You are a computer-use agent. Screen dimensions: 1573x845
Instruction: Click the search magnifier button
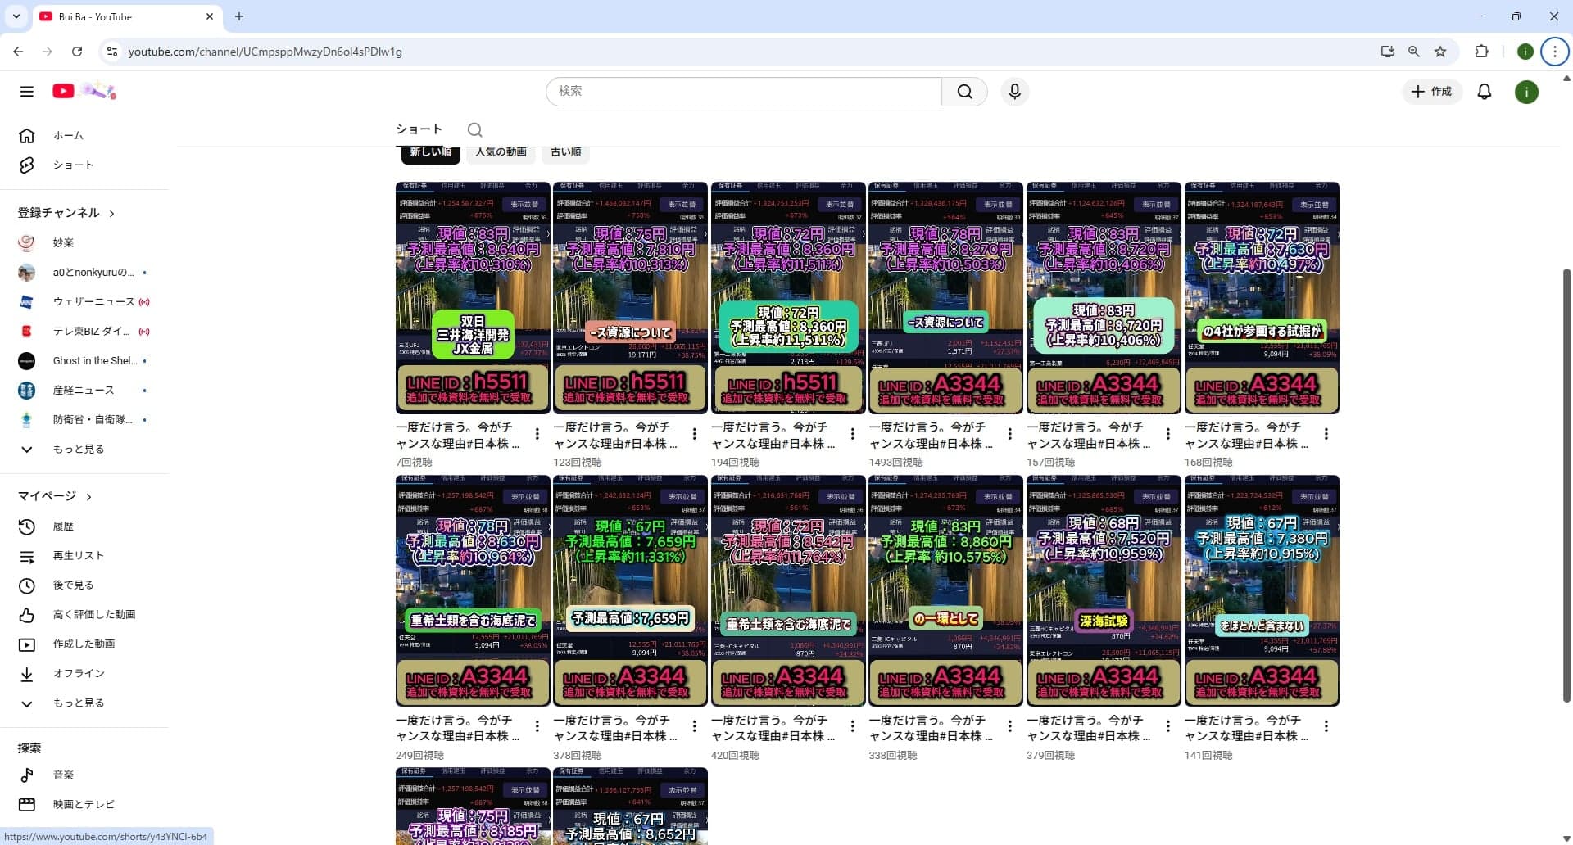pos(964,92)
